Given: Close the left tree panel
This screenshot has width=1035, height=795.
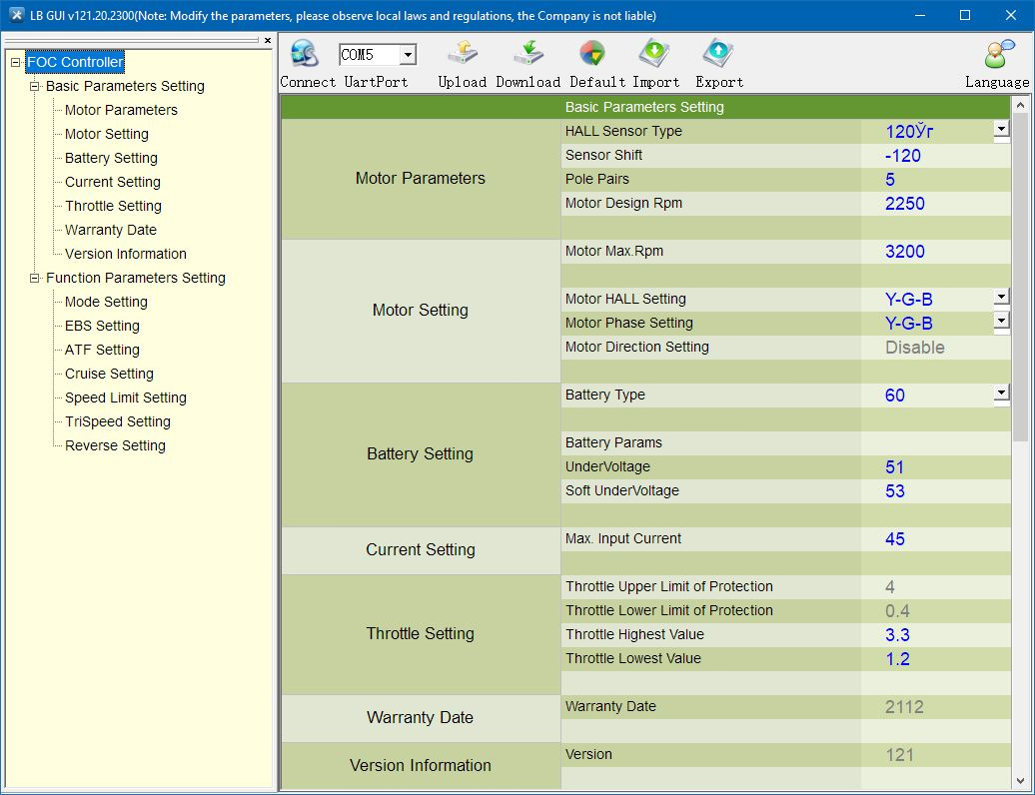Looking at the screenshot, I should [268, 41].
